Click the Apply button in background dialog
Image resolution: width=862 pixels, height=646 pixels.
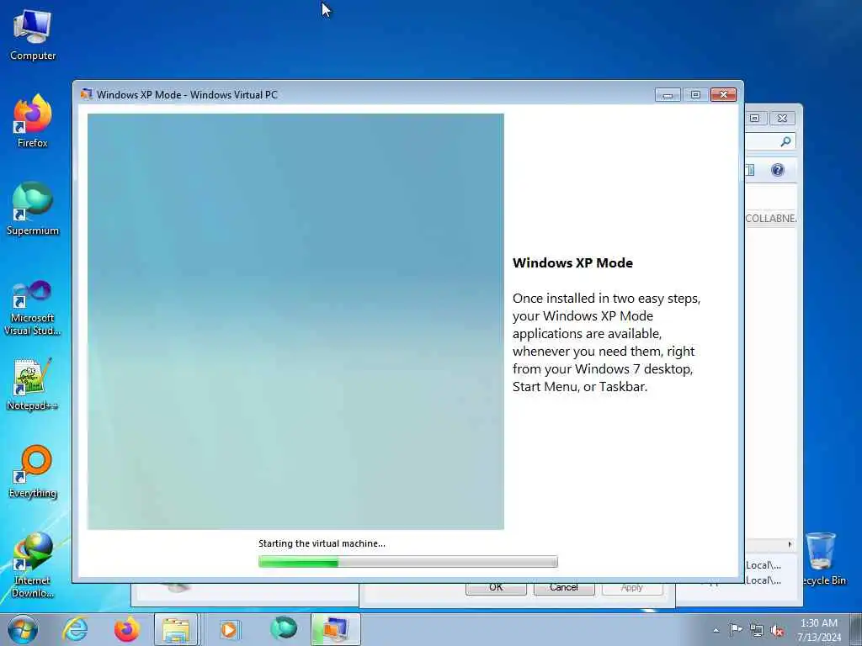[632, 587]
